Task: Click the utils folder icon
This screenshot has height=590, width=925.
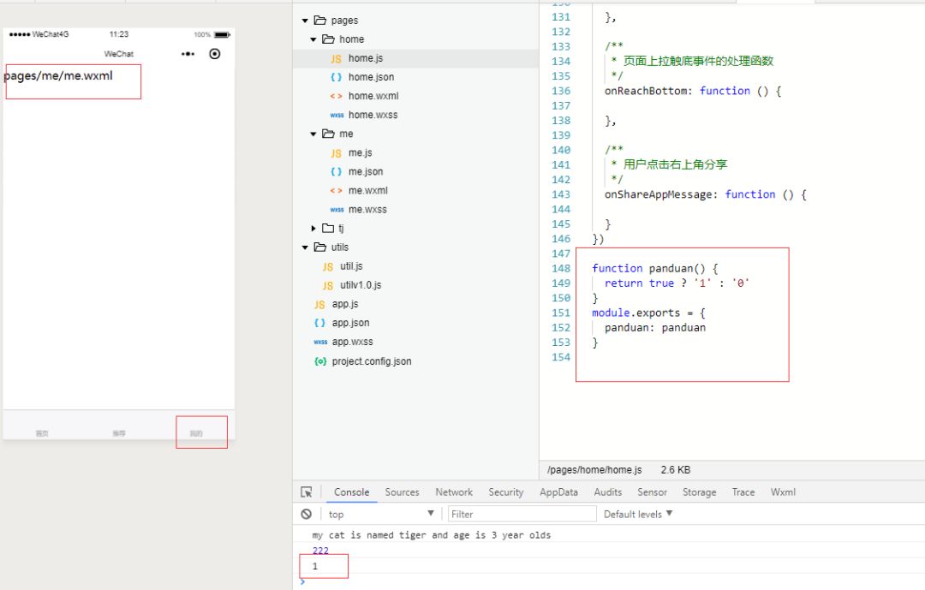Action: point(319,247)
